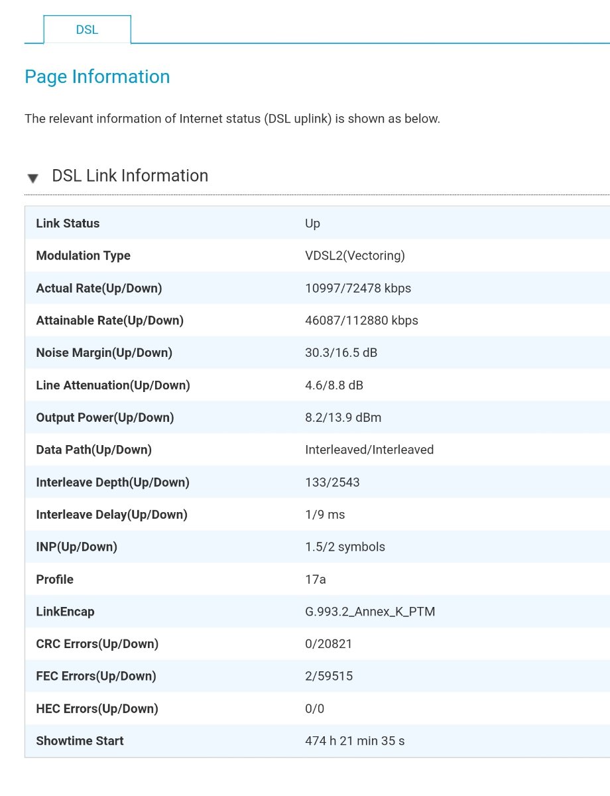Select the 2/59515 value
The height and width of the screenshot is (796, 610).
tap(329, 677)
